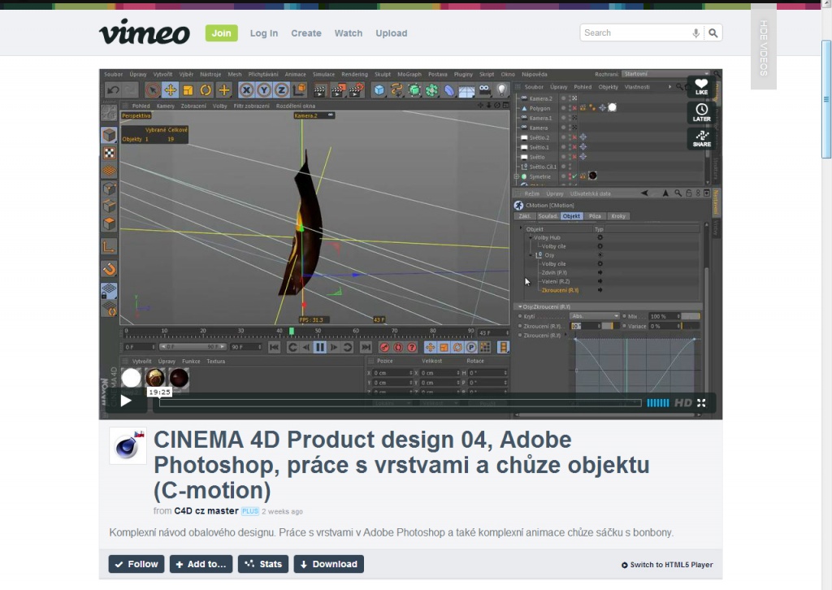Screen dimensions: 832x590
Task: Select the Polygon object in object manager
Action: 539,108
